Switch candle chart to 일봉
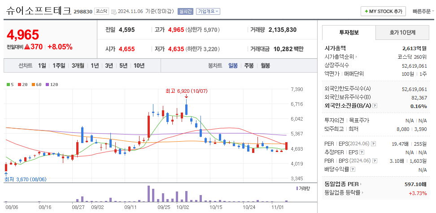 coord(233,65)
